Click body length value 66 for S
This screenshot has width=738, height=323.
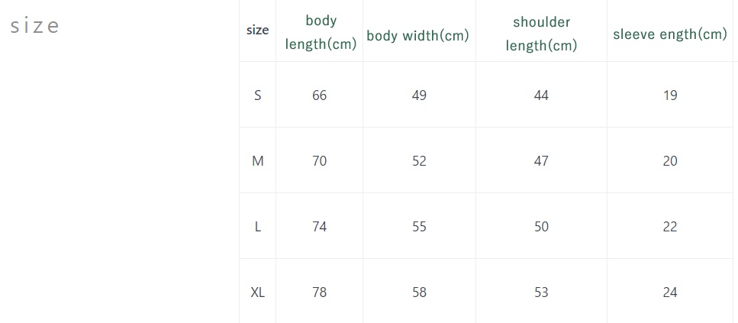320,95
